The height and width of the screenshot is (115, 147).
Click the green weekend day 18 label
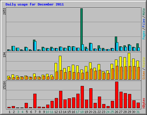click(82, 112)
